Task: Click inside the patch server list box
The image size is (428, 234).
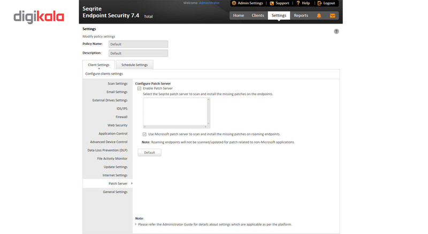Action: coord(175,112)
